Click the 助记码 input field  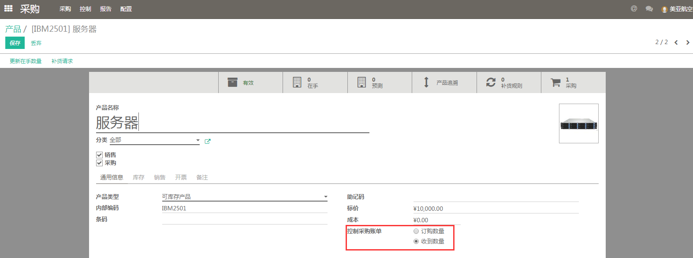[x=496, y=197]
